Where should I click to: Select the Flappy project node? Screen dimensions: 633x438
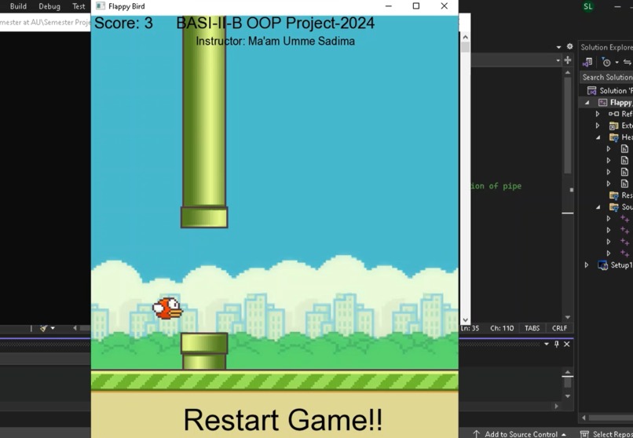tap(615, 102)
